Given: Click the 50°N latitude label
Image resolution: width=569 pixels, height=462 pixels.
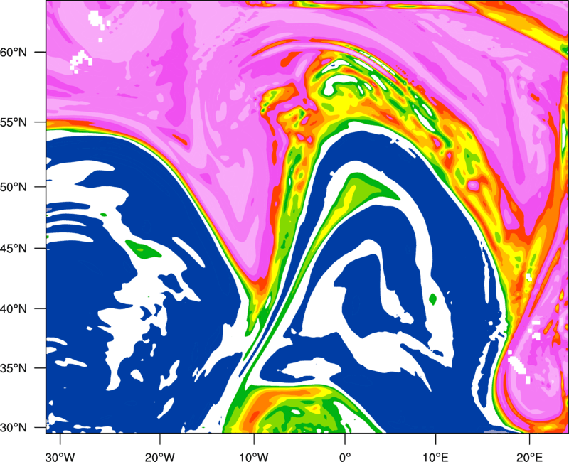Looking at the screenshot, I should pos(14,187).
